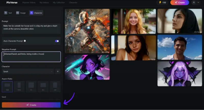Switch to the Image mode tab
The width and height of the screenshot is (204, 110).
21,13
